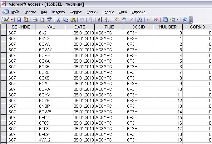Click the Save icon in the toolbar
This screenshot has width=212, height=144.
[19, 20]
